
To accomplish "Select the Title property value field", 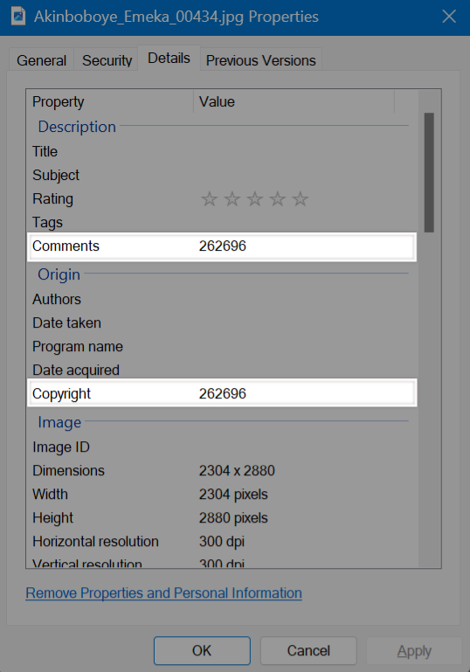I will (x=305, y=152).
